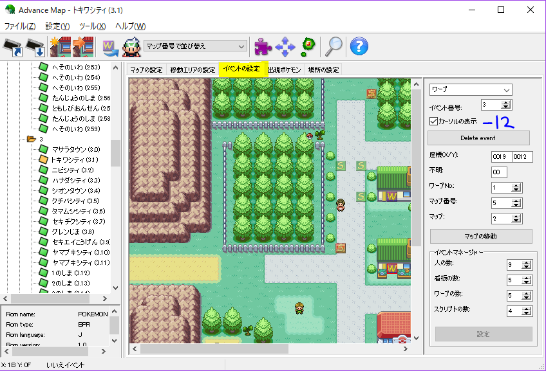Select シオンタウン (3.4) in map tree
The height and width of the screenshot is (371, 546).
pyautogui.click(x=76, y=190)
